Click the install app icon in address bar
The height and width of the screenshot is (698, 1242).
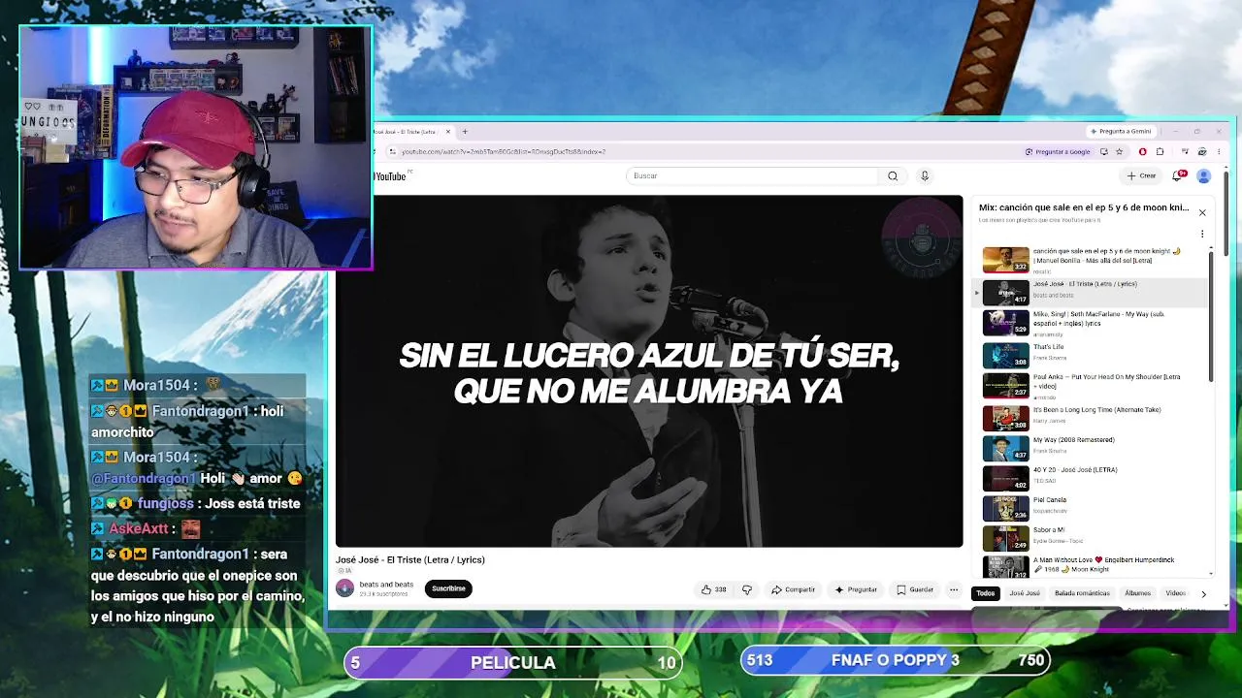[1103, 151]
